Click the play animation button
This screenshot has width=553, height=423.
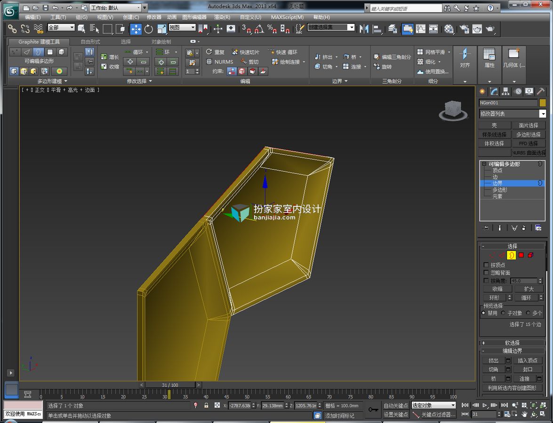pyautogui.click(x=485, y=406)
